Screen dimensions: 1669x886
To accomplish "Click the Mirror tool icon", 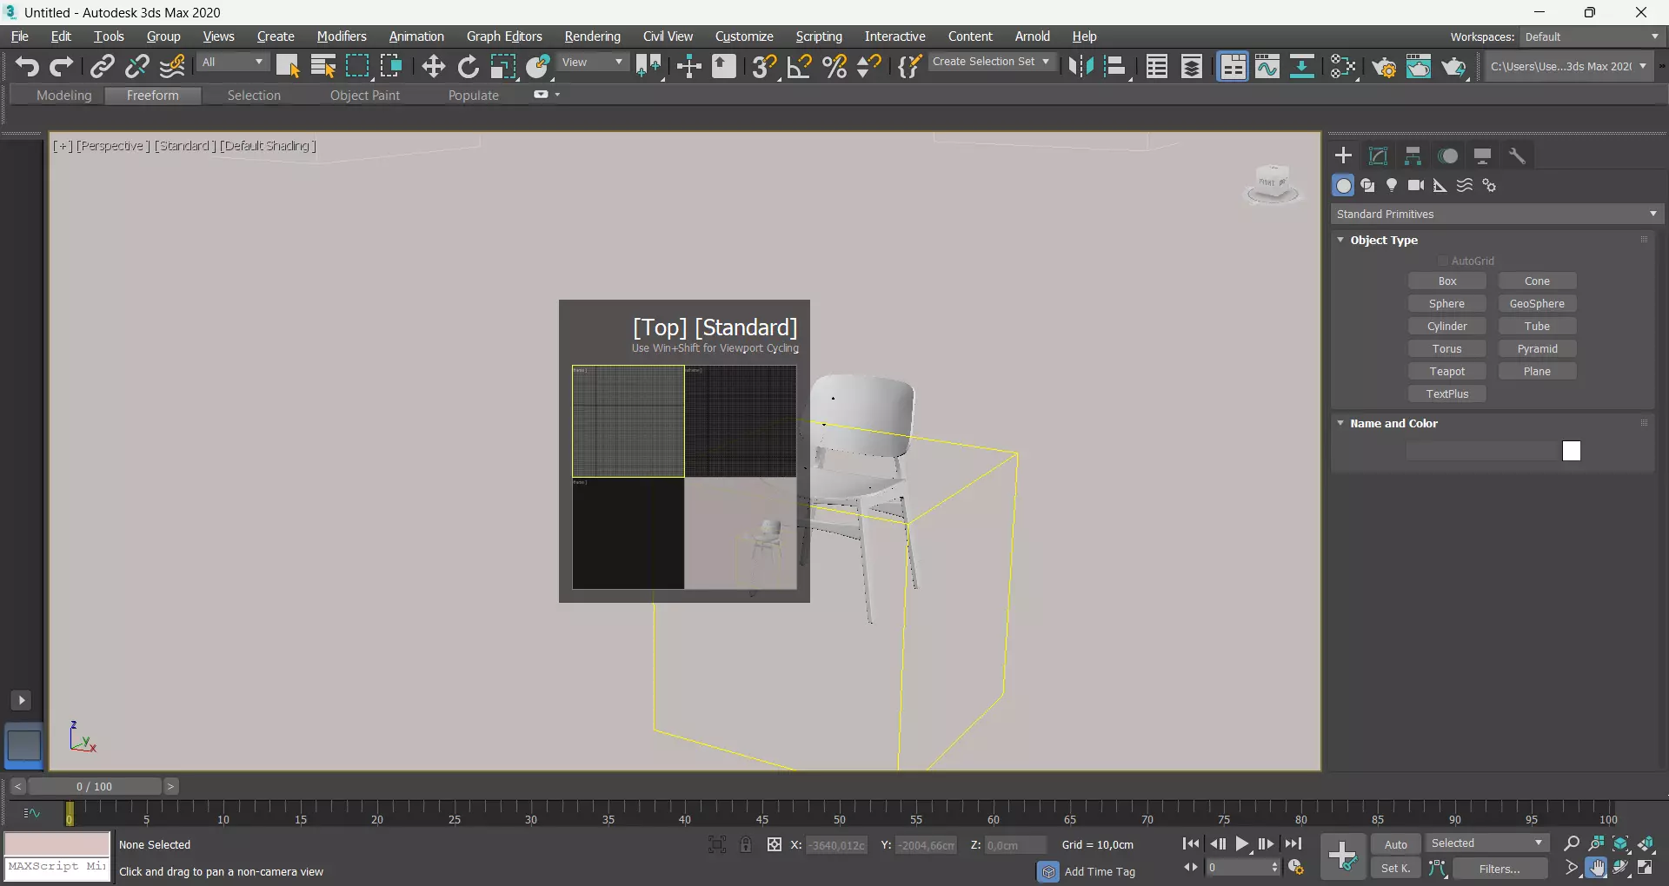I will point(1081,66).
